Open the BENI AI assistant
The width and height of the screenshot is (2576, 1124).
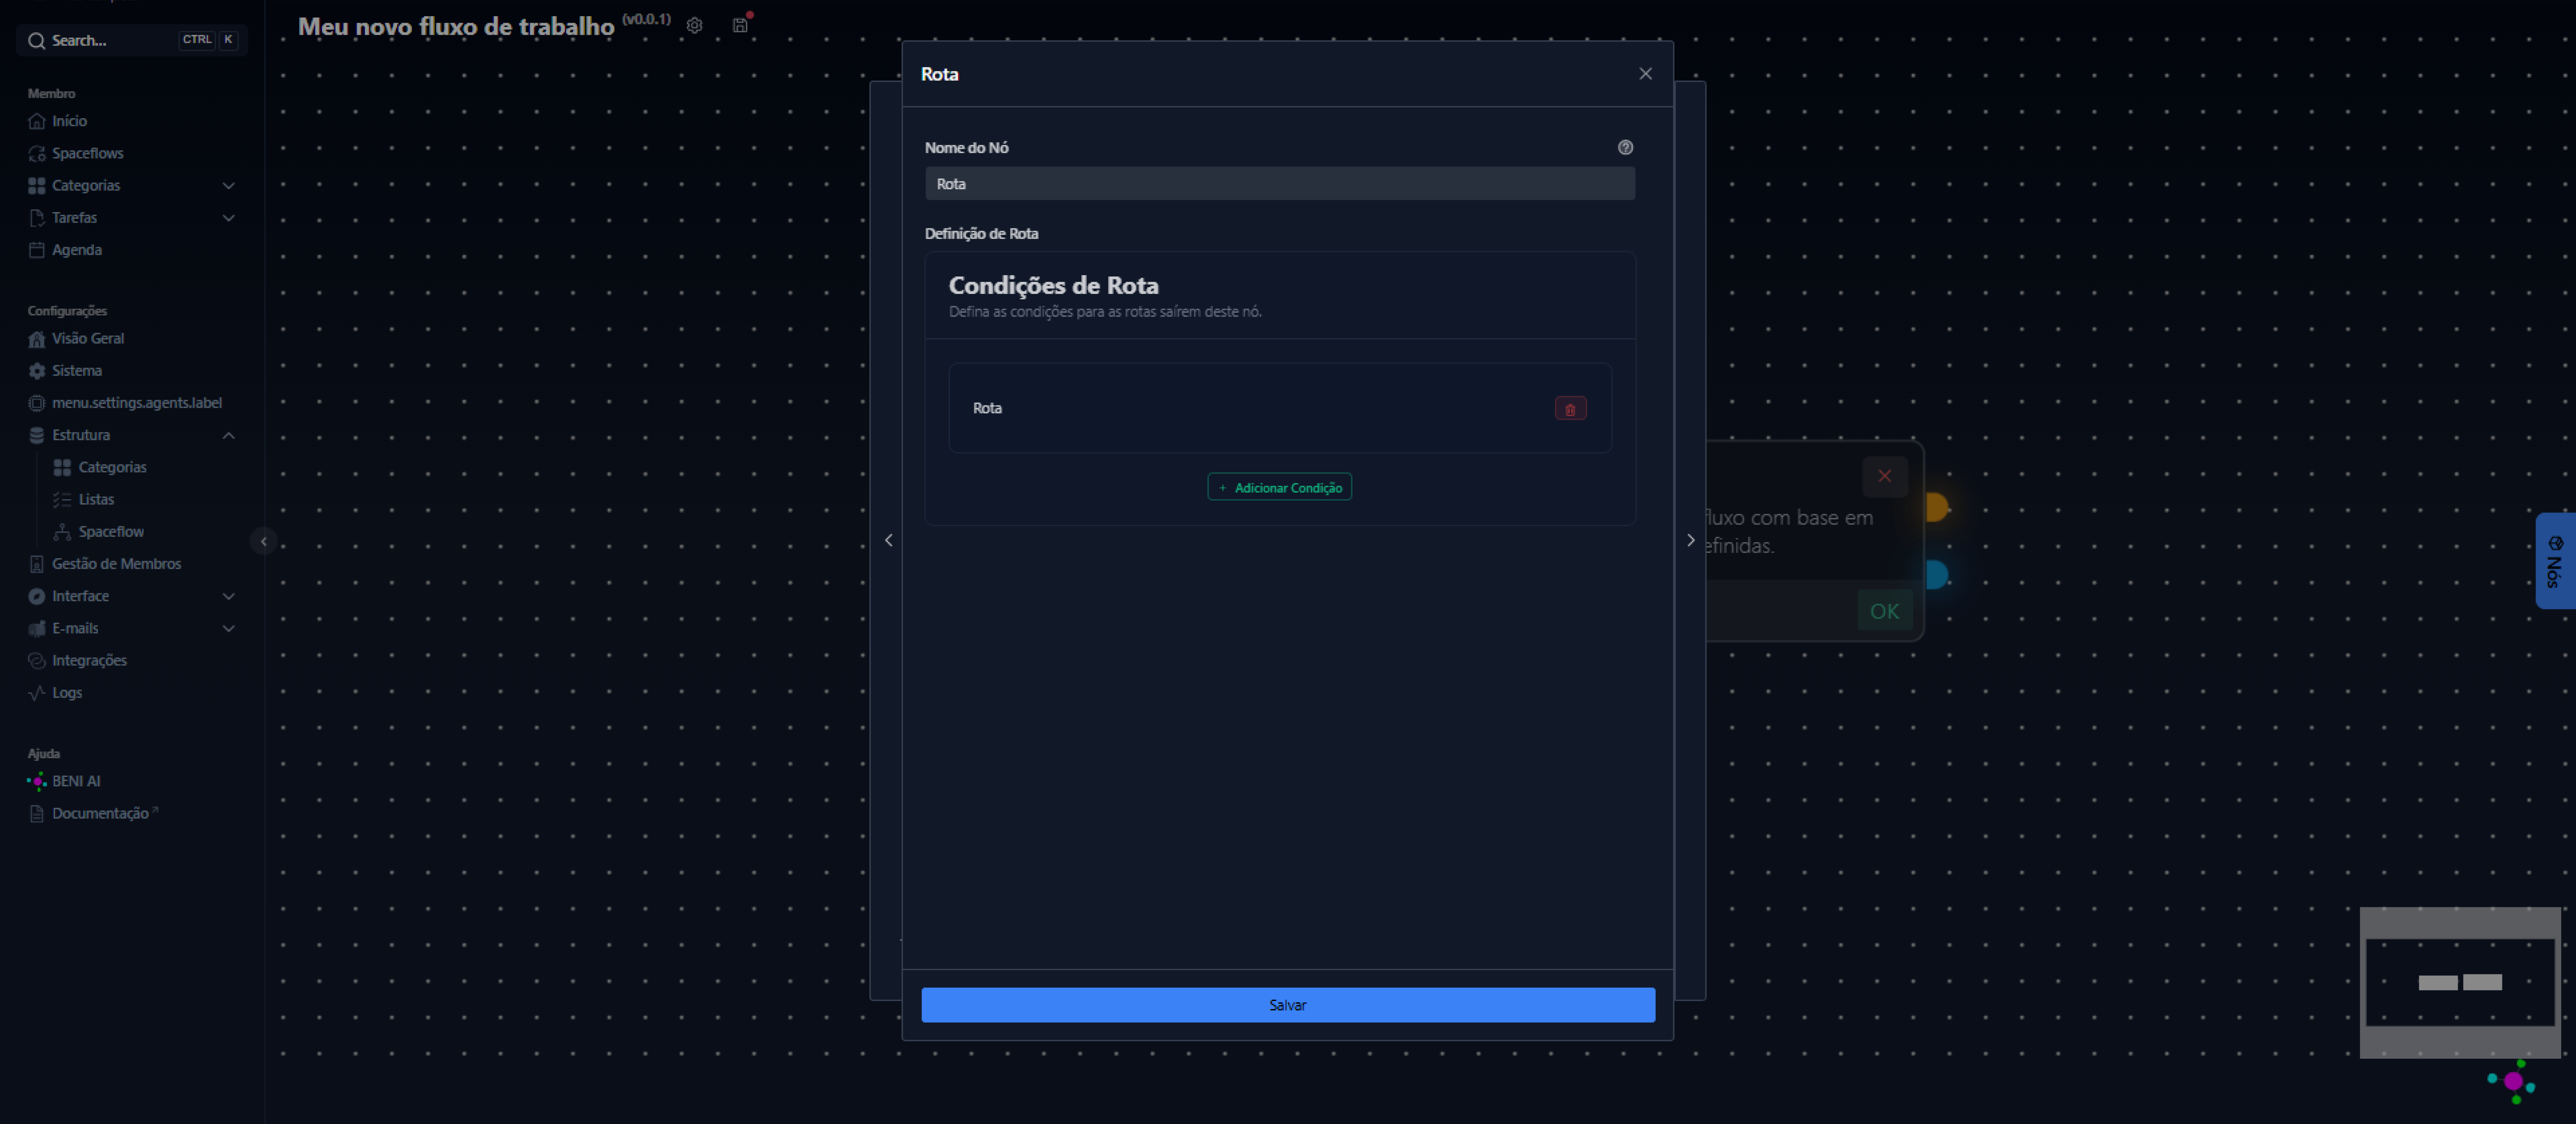click(x=76, y=781)
